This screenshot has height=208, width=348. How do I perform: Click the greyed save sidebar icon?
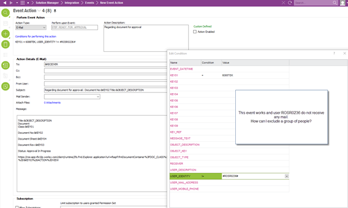(6, 24)
